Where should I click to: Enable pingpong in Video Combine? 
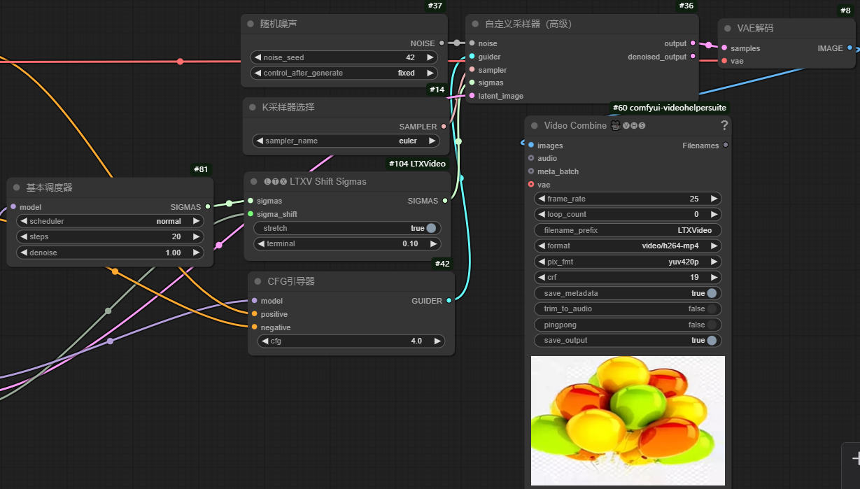(x=712, y=325)
